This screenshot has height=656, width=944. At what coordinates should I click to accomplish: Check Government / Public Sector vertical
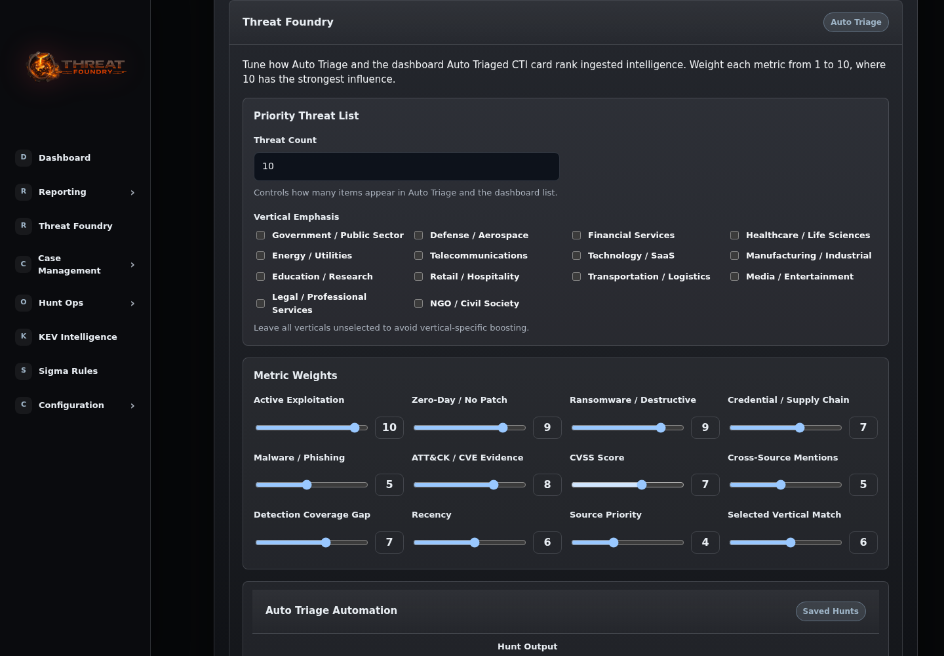260,236
